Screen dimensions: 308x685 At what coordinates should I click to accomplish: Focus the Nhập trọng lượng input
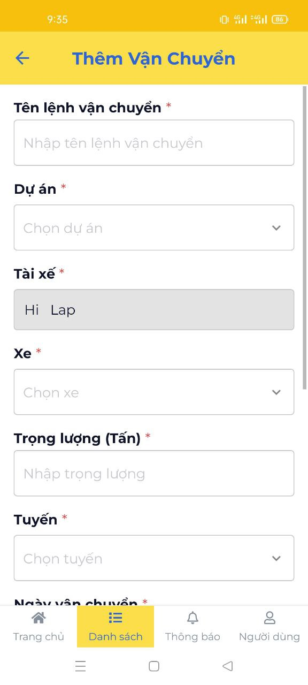pos(154,473)
